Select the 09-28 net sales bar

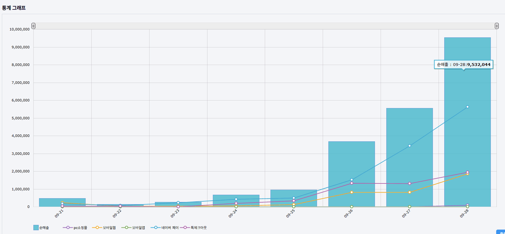(x=467, y=122)
